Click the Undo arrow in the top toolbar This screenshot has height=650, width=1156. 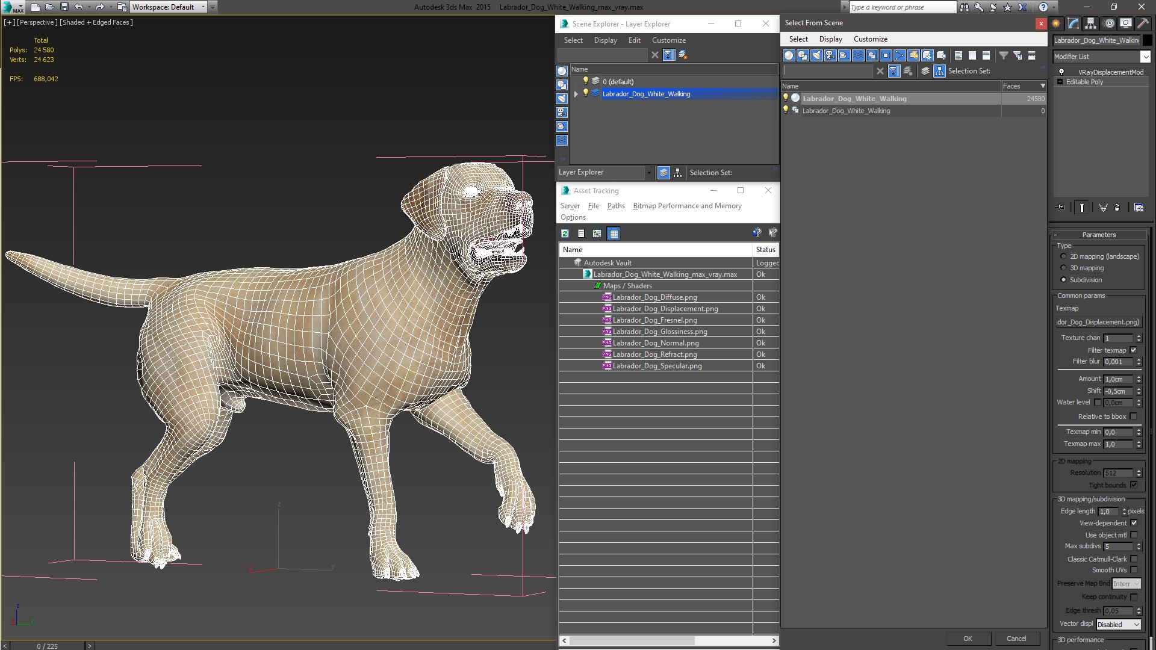coord(79,7)
